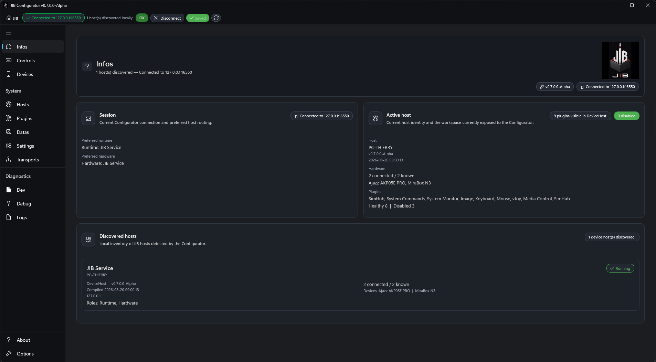Click the green OK button
This screenshot has height=362, width=656.
(142, 18)
